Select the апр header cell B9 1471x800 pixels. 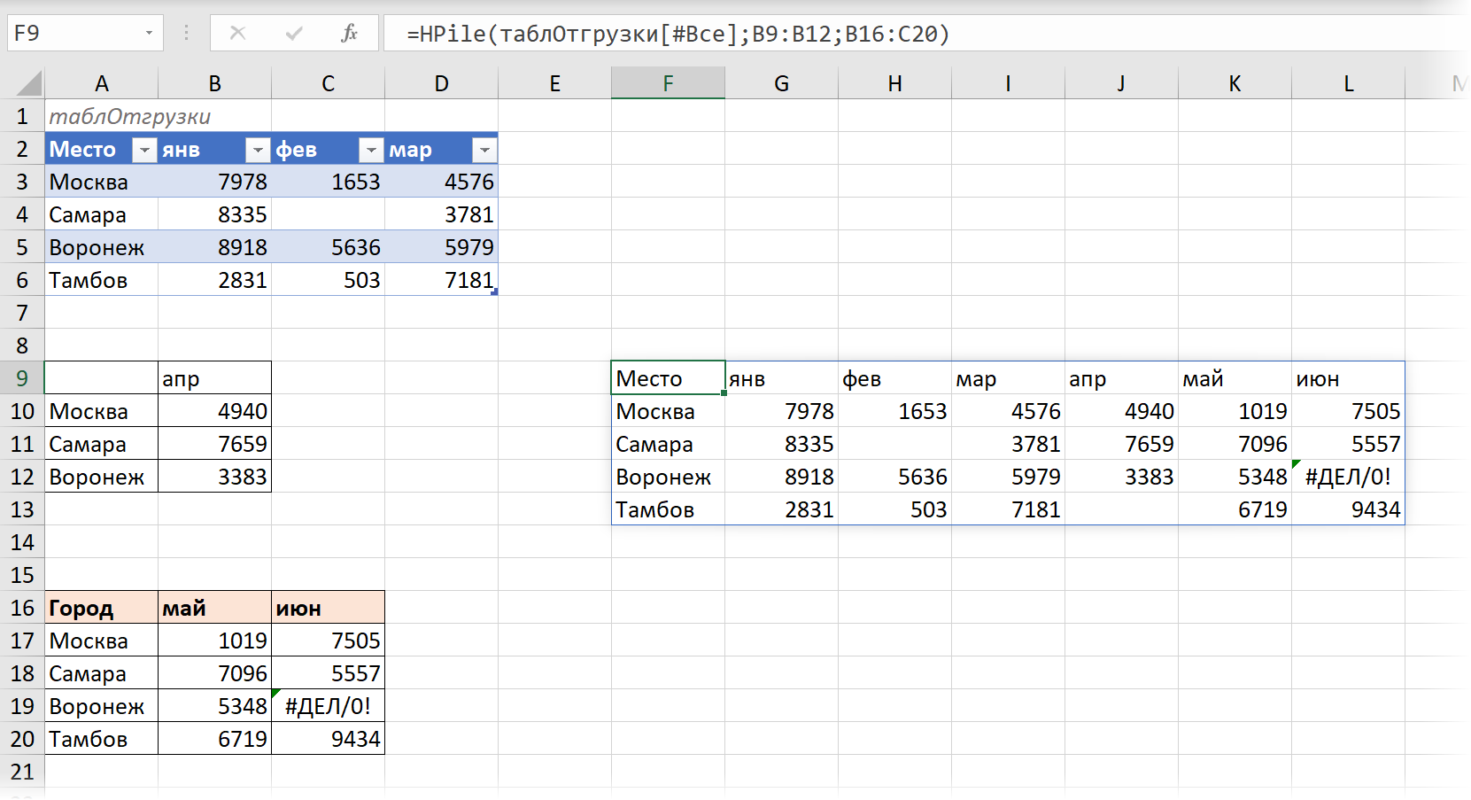coord(214,378)
